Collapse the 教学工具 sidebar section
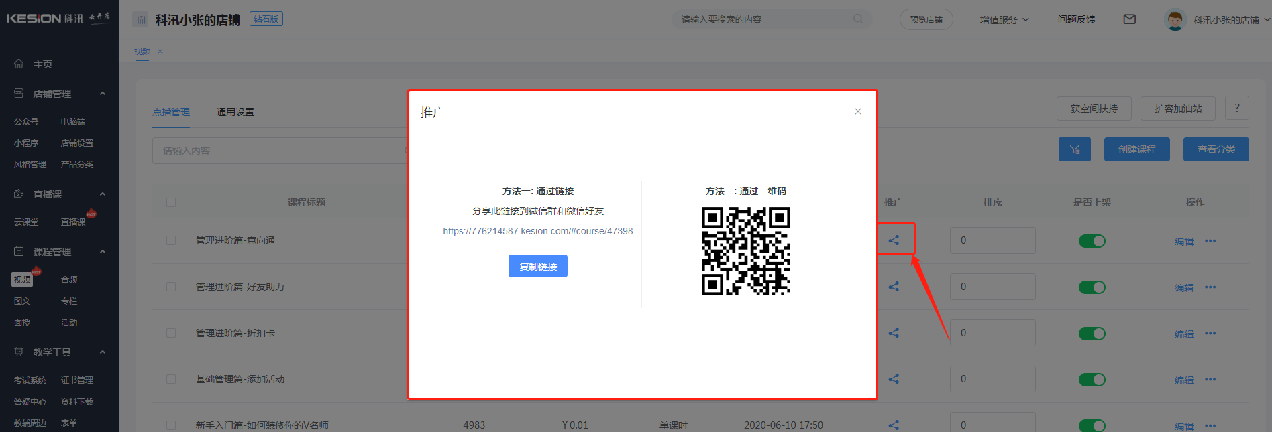 pos(103,352)
